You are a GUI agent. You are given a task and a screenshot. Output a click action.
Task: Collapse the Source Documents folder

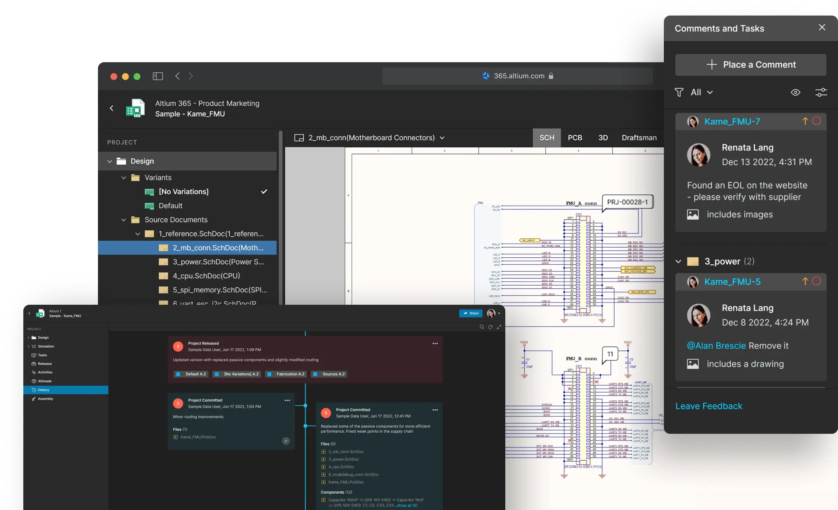[124, 220]
